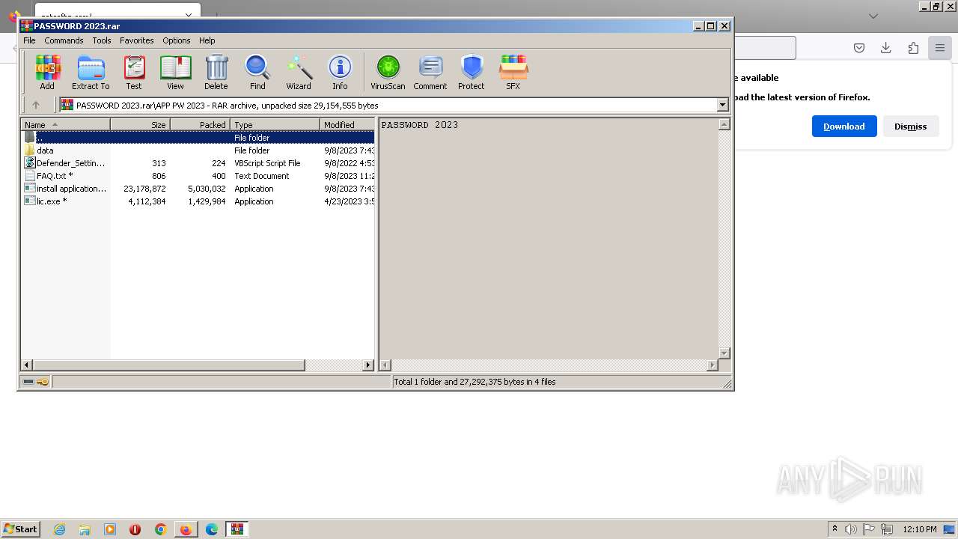Open the View file tool
The height and width of the screenshot is (539, 958).
[x=175, y=73]
